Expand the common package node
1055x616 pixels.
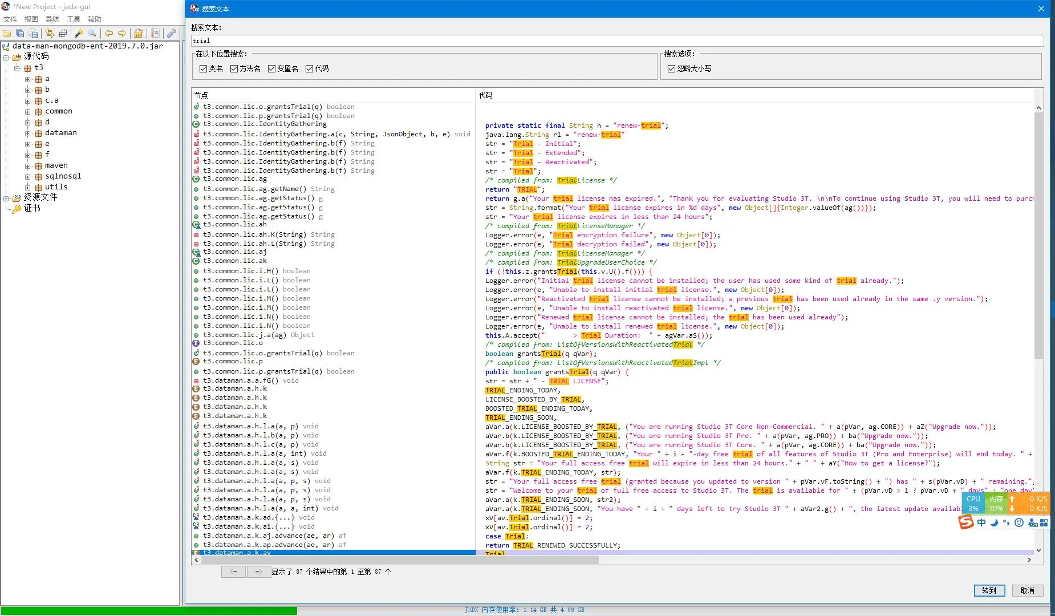27,112
